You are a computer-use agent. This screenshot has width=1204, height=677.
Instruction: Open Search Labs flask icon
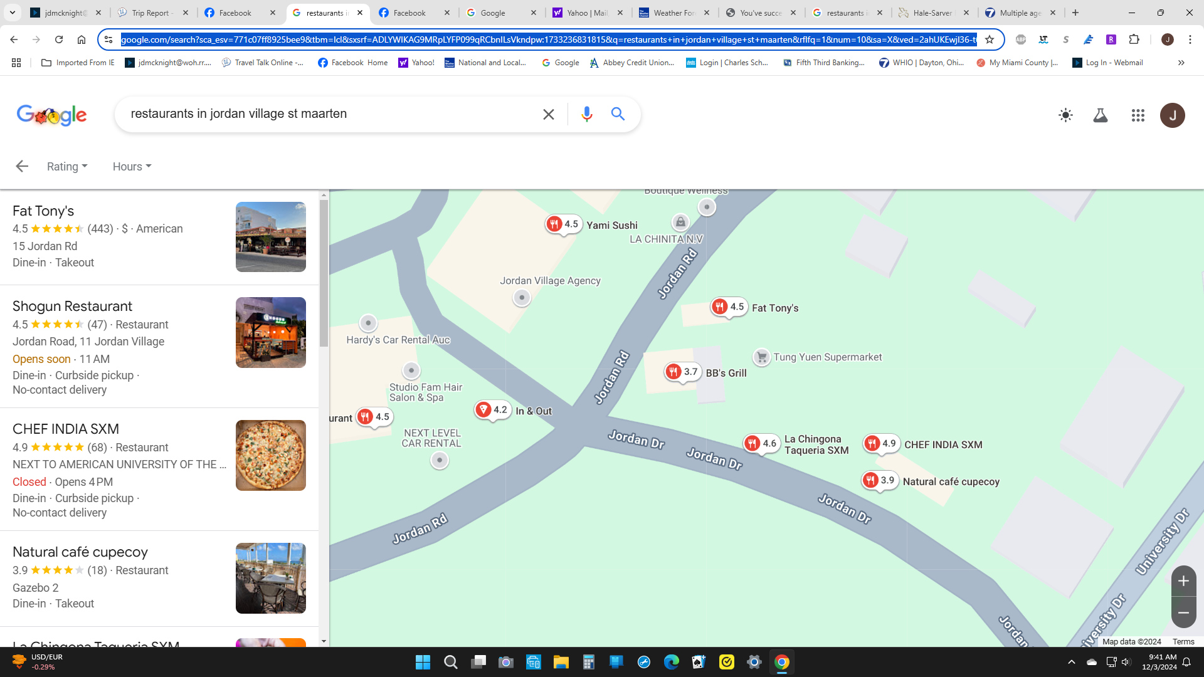[x=1101, y=115]
